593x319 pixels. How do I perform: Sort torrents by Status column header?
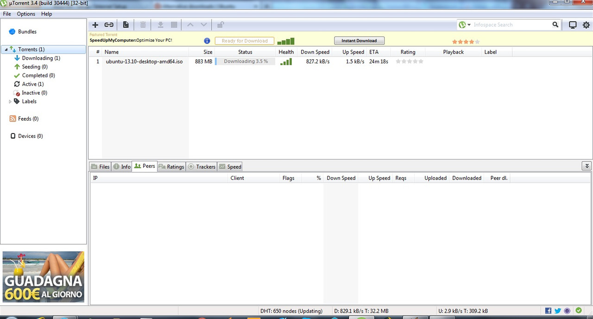[x=245, y=52]
